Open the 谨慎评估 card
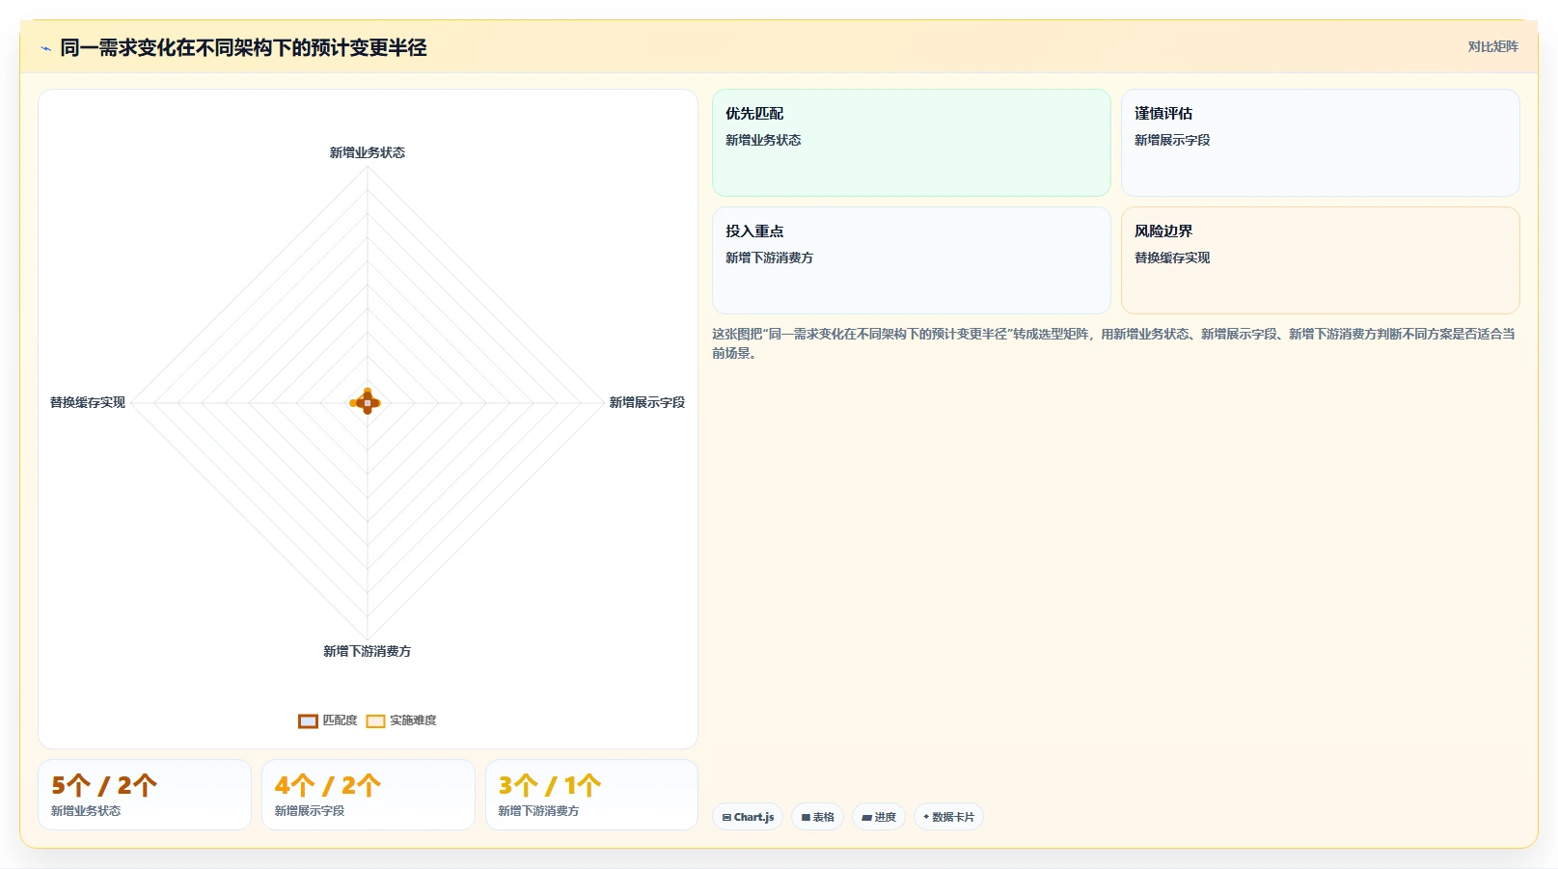Screen dimensions: 1558x869 1320,143
